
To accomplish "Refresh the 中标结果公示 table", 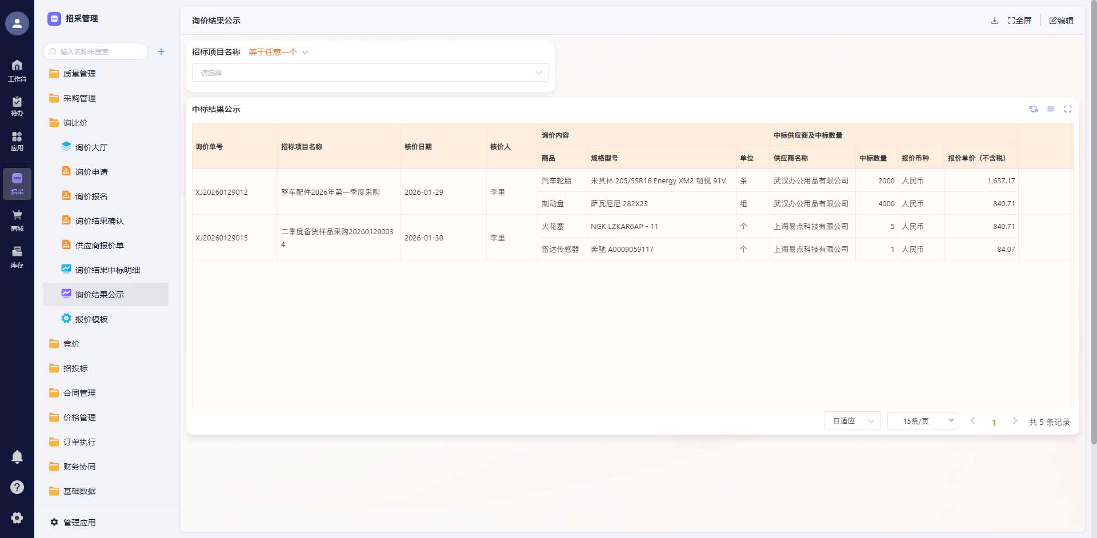I will 1034,109.
